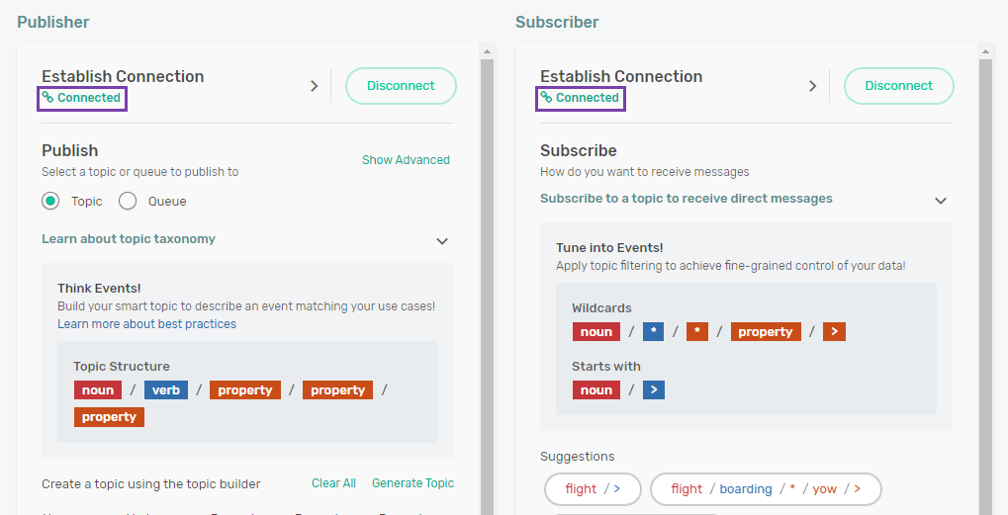Click the red noun tag under Starts with

[x=596, y=390]
